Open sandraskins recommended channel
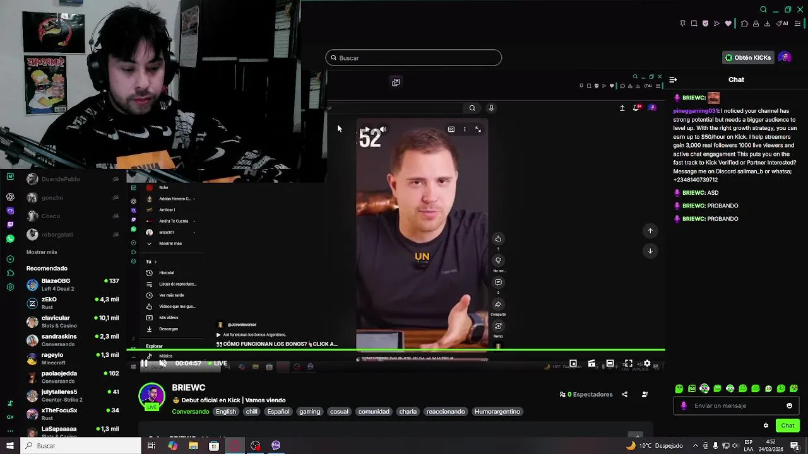Screen dimensions: 808x454 pos(73,340)
